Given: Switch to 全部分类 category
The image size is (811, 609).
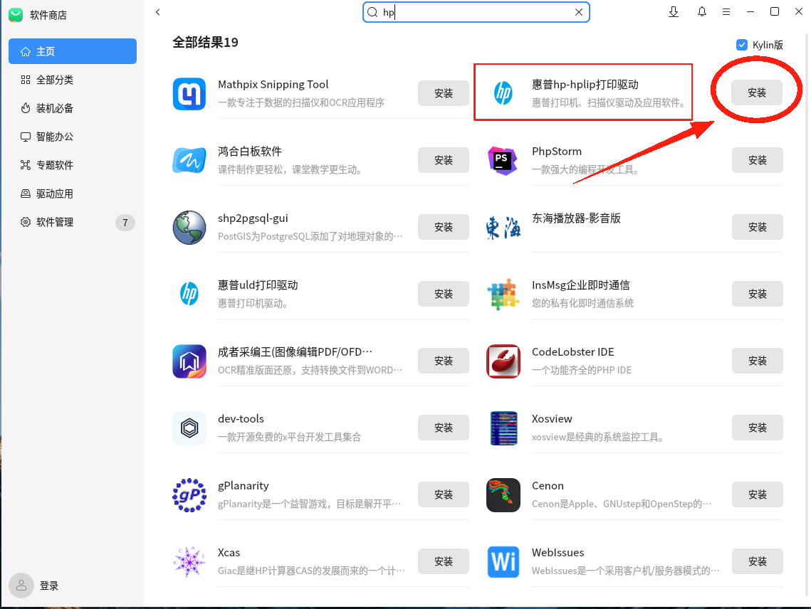Looking at the screenshot, I should click(72, 80).
